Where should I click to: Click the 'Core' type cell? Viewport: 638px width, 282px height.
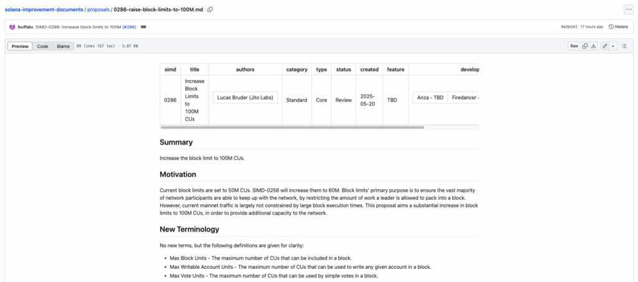point(321,100)
